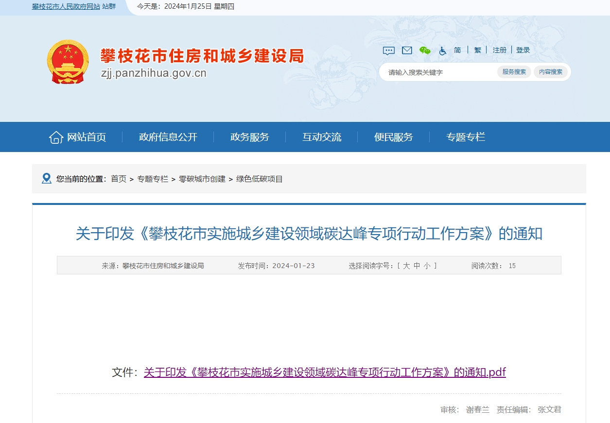Viewport: 610px width, 423px height.
Task: Expand the 便民服务 navigation menu
Action: 393,137
